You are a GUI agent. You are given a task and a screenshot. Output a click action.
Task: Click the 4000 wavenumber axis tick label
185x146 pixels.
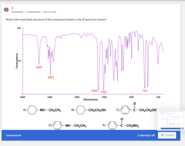pos(23,97)
